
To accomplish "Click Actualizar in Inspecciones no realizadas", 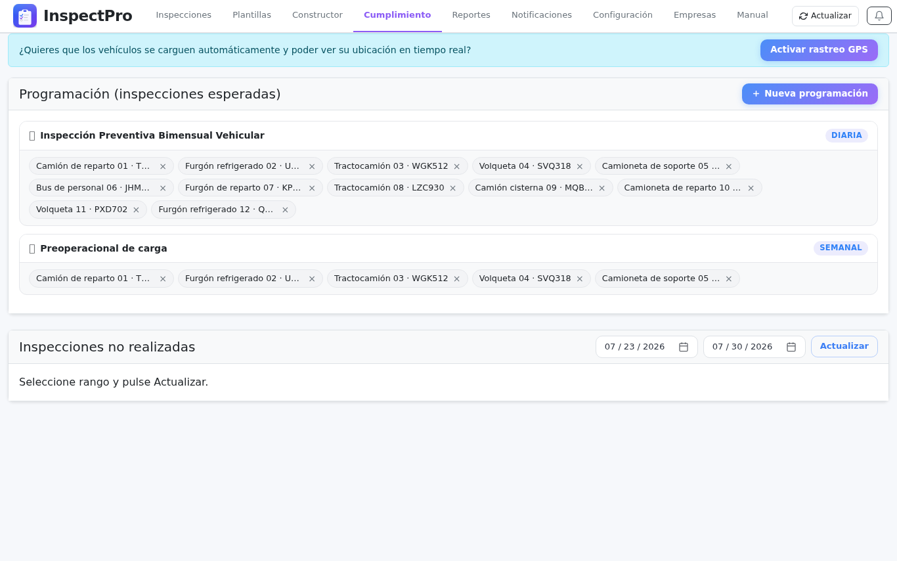I will pyautogui.click(x=844, y=346).
